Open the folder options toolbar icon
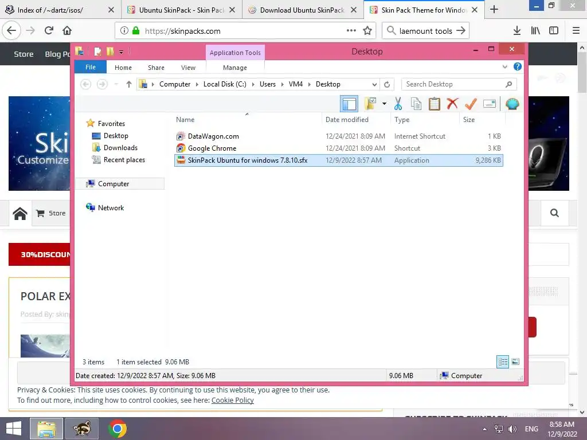 click(370, 104)
